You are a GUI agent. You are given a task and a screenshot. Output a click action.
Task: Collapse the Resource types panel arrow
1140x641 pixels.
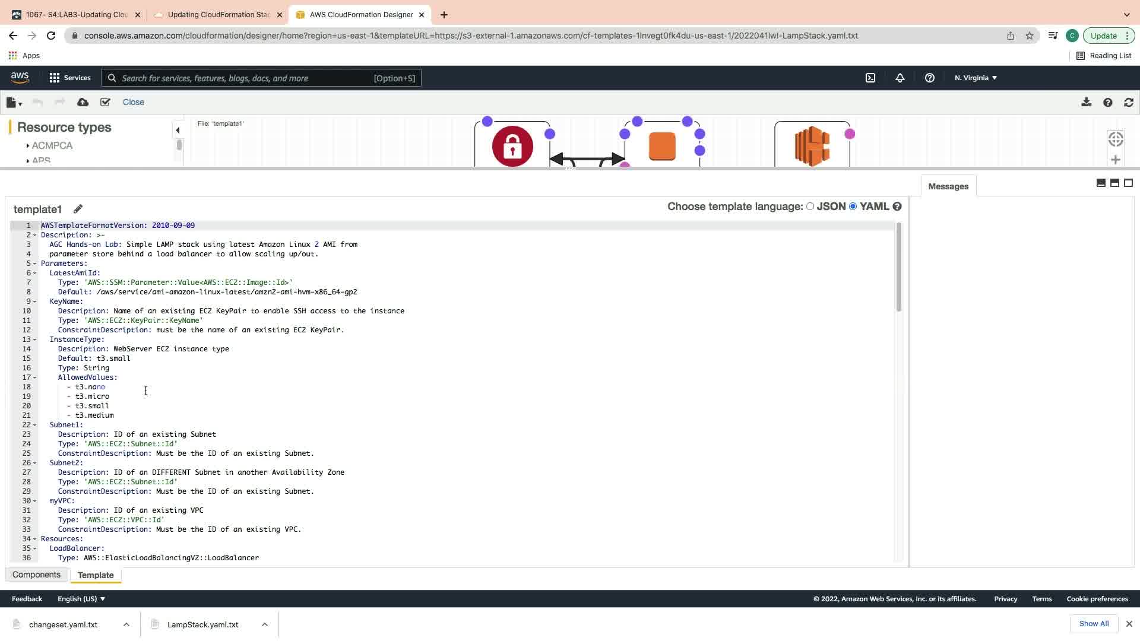click(178, 130)
